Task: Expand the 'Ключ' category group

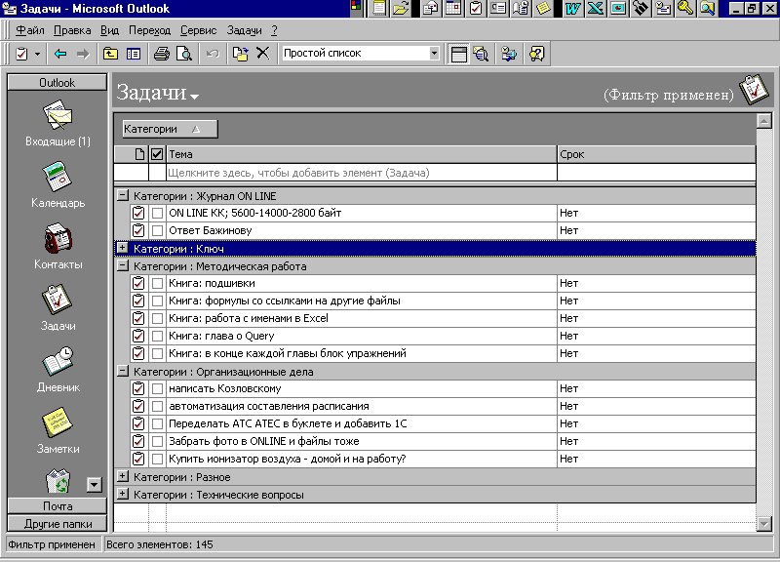Action: (123, 248)
